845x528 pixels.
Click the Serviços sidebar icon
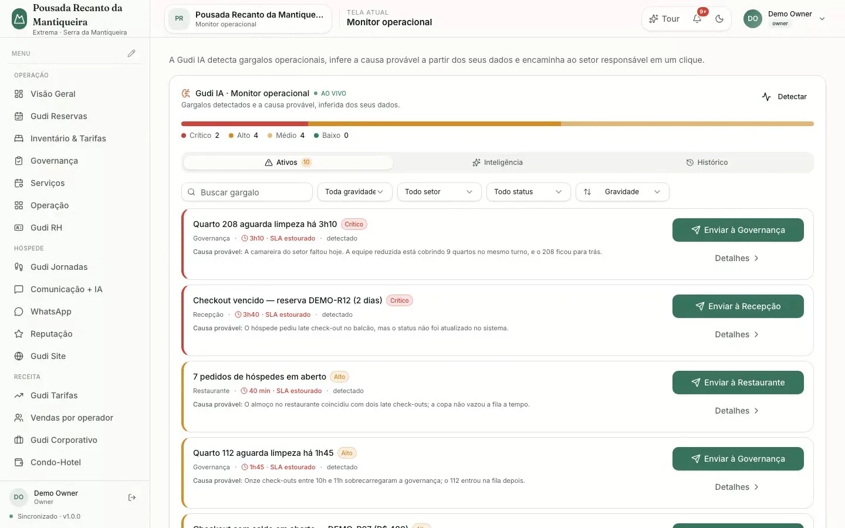pyautogui.click(x=19, y=183)
